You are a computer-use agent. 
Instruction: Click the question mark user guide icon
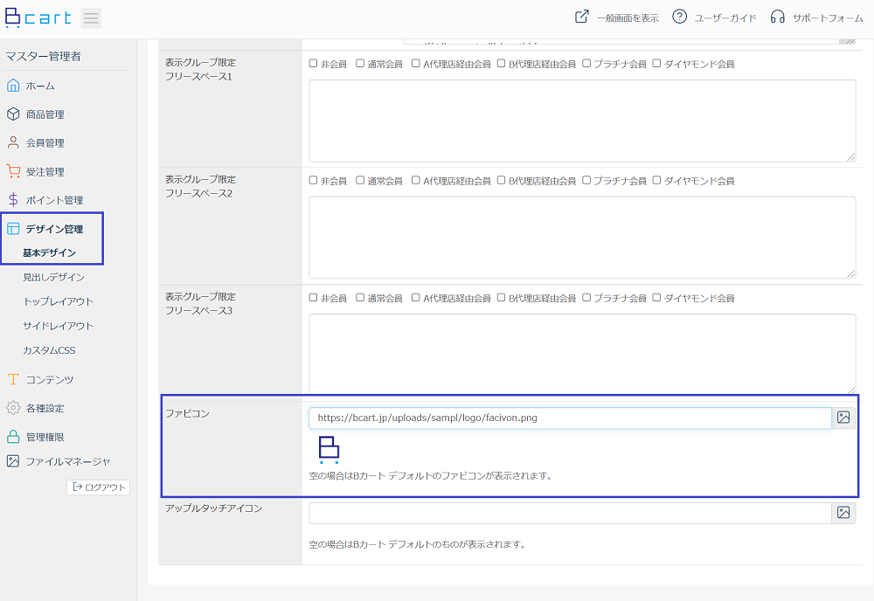click(x=679, y=17)
